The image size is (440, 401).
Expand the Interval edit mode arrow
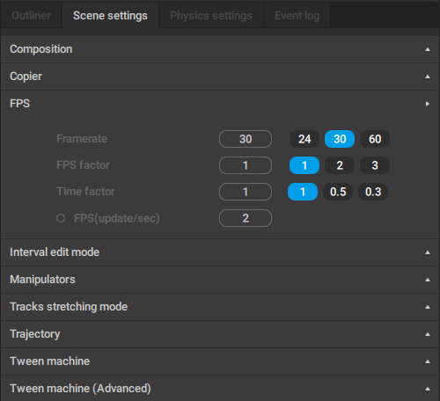tap(428, 252)
